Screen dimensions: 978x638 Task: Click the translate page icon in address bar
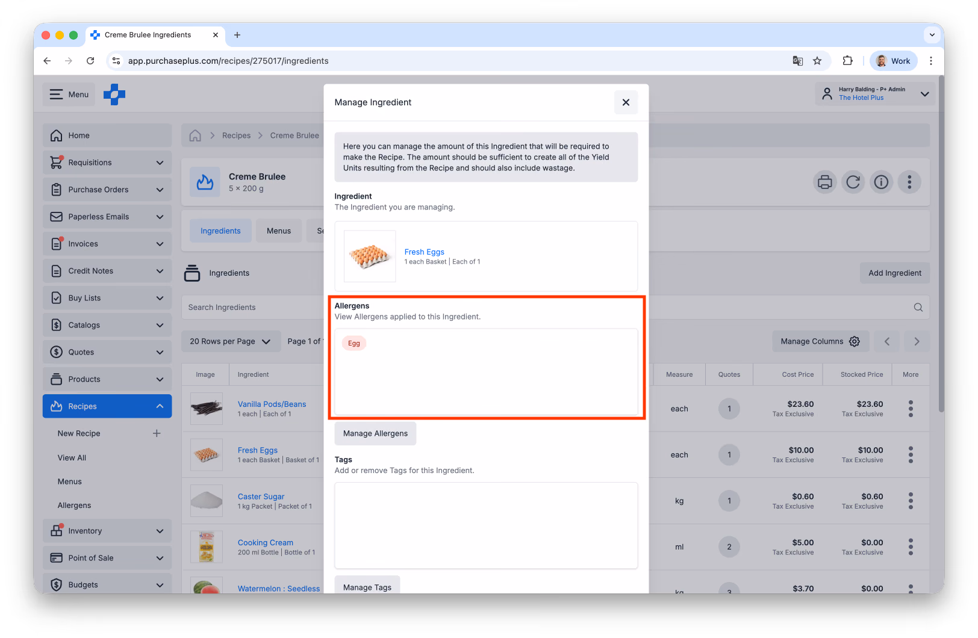point(798,61)
